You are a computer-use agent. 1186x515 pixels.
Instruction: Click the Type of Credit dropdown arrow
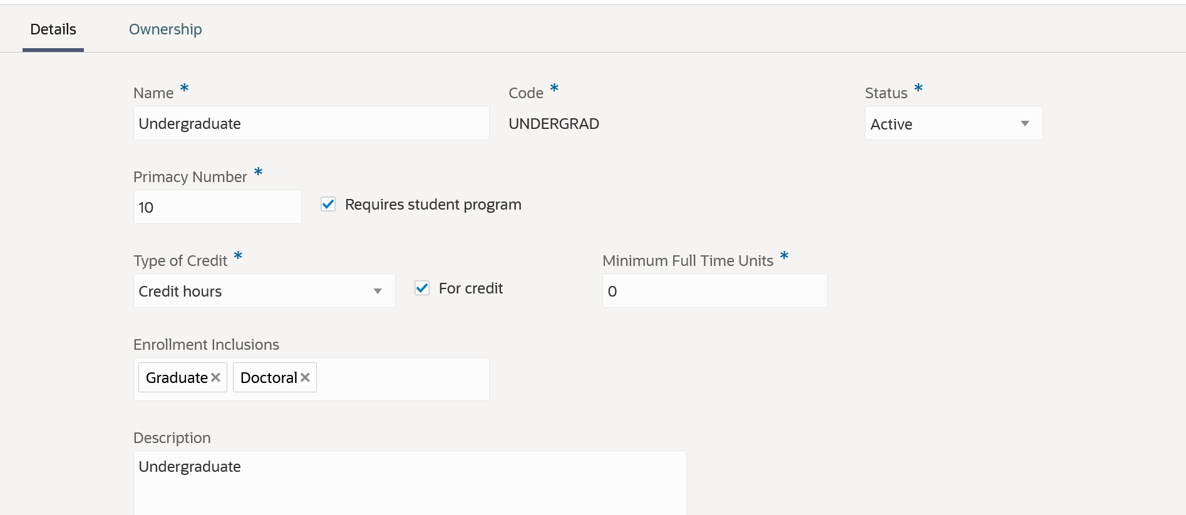(378, 291)
